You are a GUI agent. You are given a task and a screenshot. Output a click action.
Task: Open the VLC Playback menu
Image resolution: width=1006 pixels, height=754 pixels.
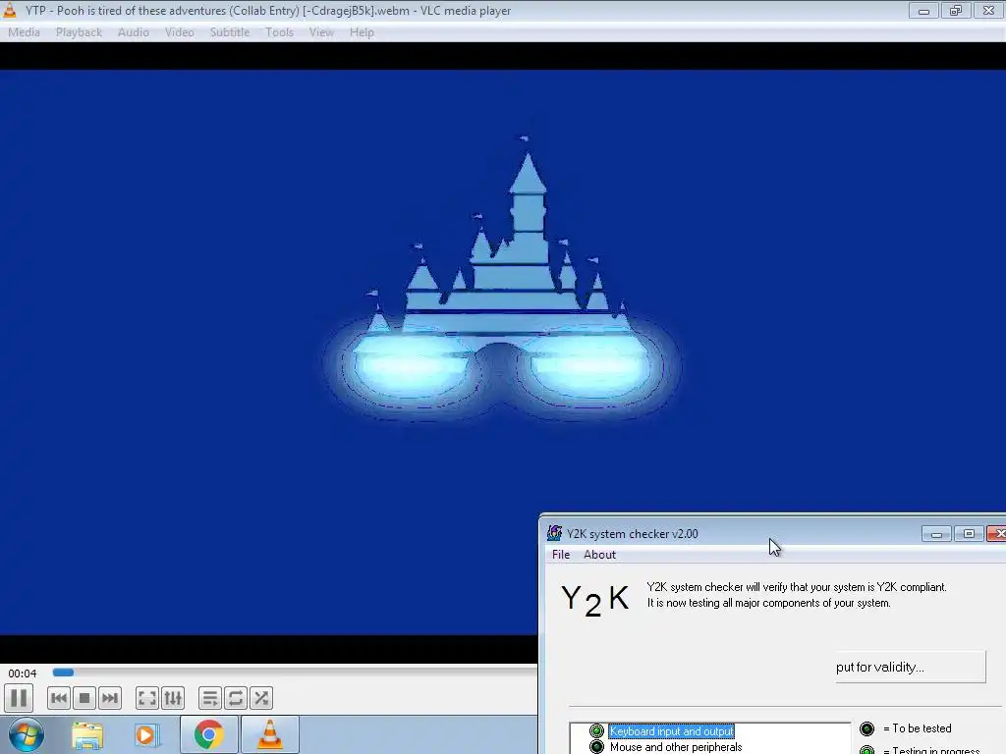[x=79, y=32]
